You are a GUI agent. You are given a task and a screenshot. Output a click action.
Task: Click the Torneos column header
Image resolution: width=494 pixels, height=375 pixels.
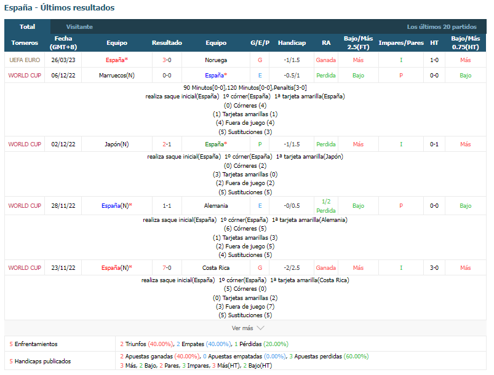[x=25, y=43]
